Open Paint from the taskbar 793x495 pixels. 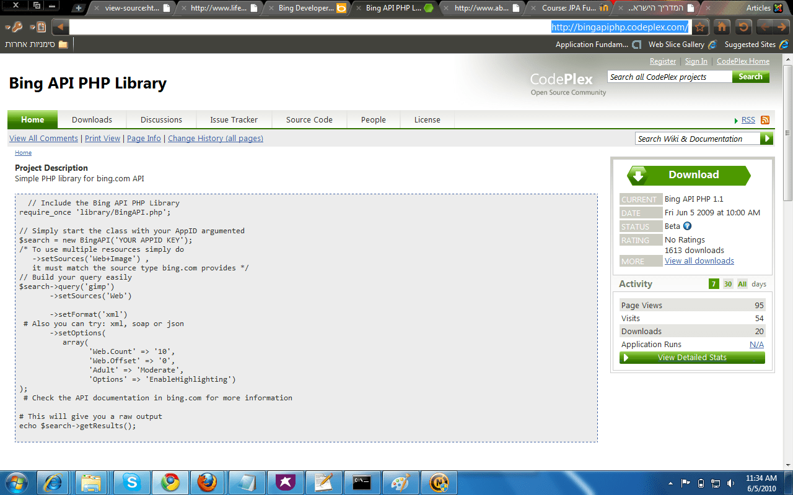(x=400, y=482)
